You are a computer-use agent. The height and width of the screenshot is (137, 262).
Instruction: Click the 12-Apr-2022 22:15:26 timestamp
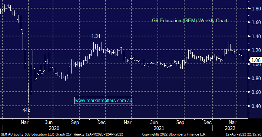[x=243, y=134]
